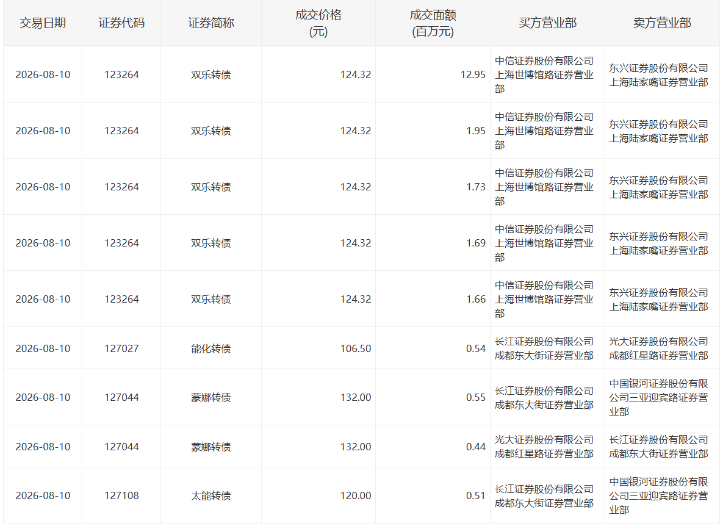This screenshot has width=723, height=529.
Task: Click code 127044 in the 0.55 row
Action: [x=121, y=398]
